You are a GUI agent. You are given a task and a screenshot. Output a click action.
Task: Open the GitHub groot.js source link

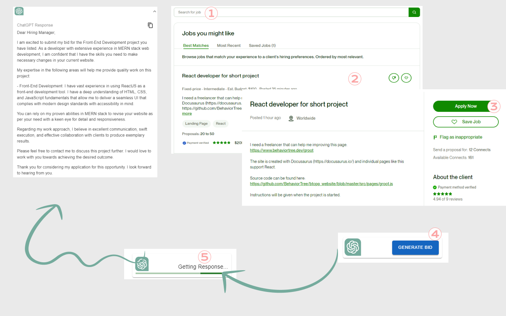pos(321,184)
